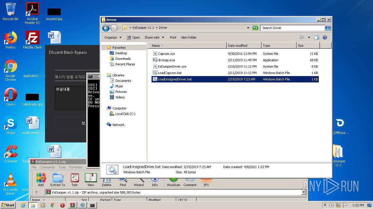The image size is (373, 209).
Task: Click the Open button in Explorer toolbar
Action: tap(133, 37)
